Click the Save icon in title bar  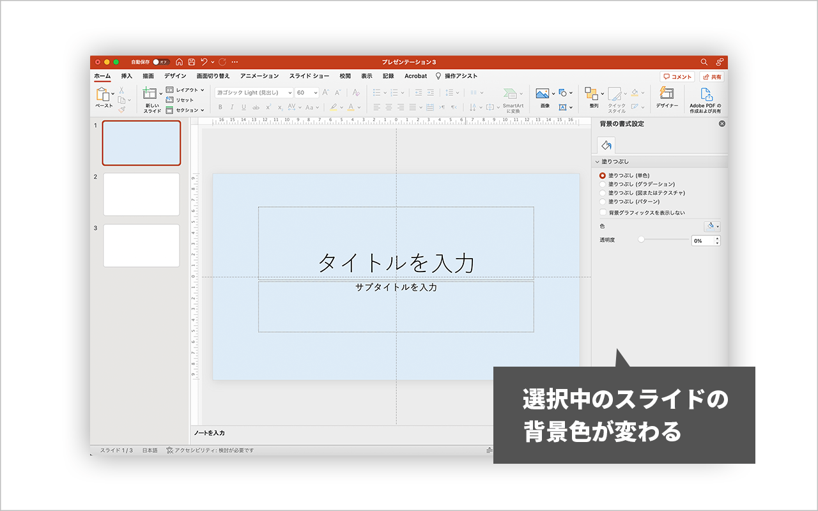191,62
